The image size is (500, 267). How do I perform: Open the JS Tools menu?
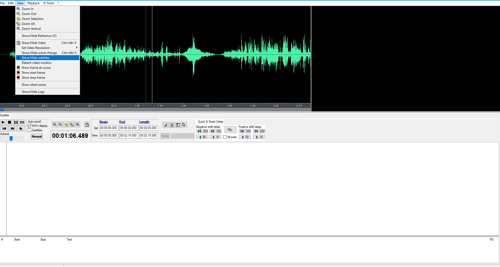point(48,3)
